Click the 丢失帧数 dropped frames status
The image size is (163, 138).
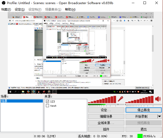(93, 136)
